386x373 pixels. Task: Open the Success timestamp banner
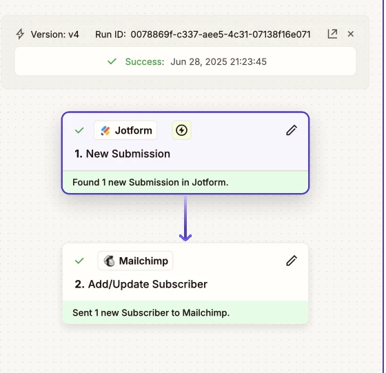pyautogui.click(x=185, y=61)
